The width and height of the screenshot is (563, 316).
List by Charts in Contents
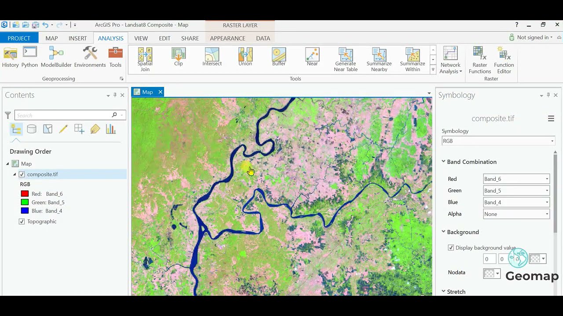coord(111,129)
